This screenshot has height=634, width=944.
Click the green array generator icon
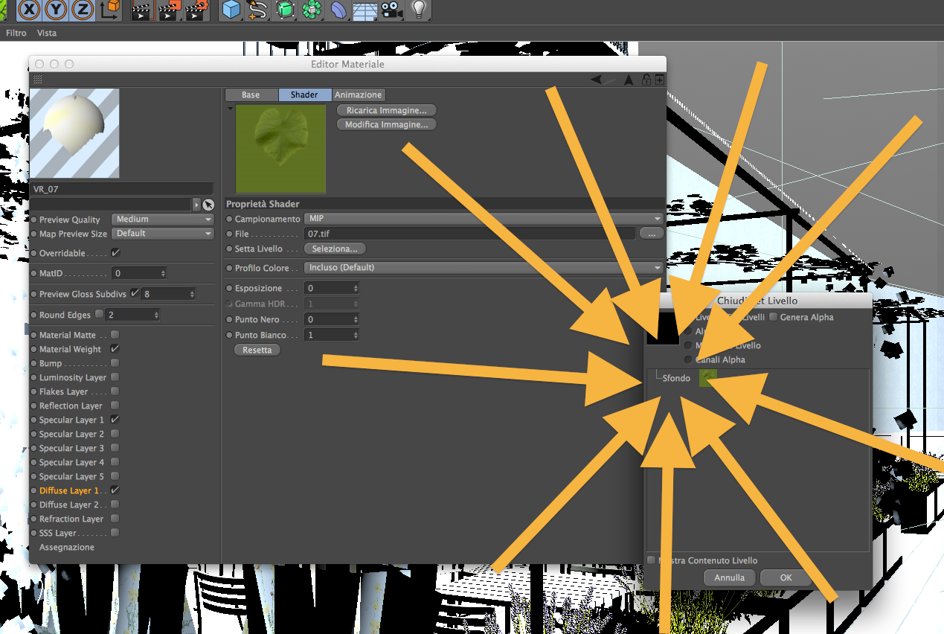pos(312,10)
